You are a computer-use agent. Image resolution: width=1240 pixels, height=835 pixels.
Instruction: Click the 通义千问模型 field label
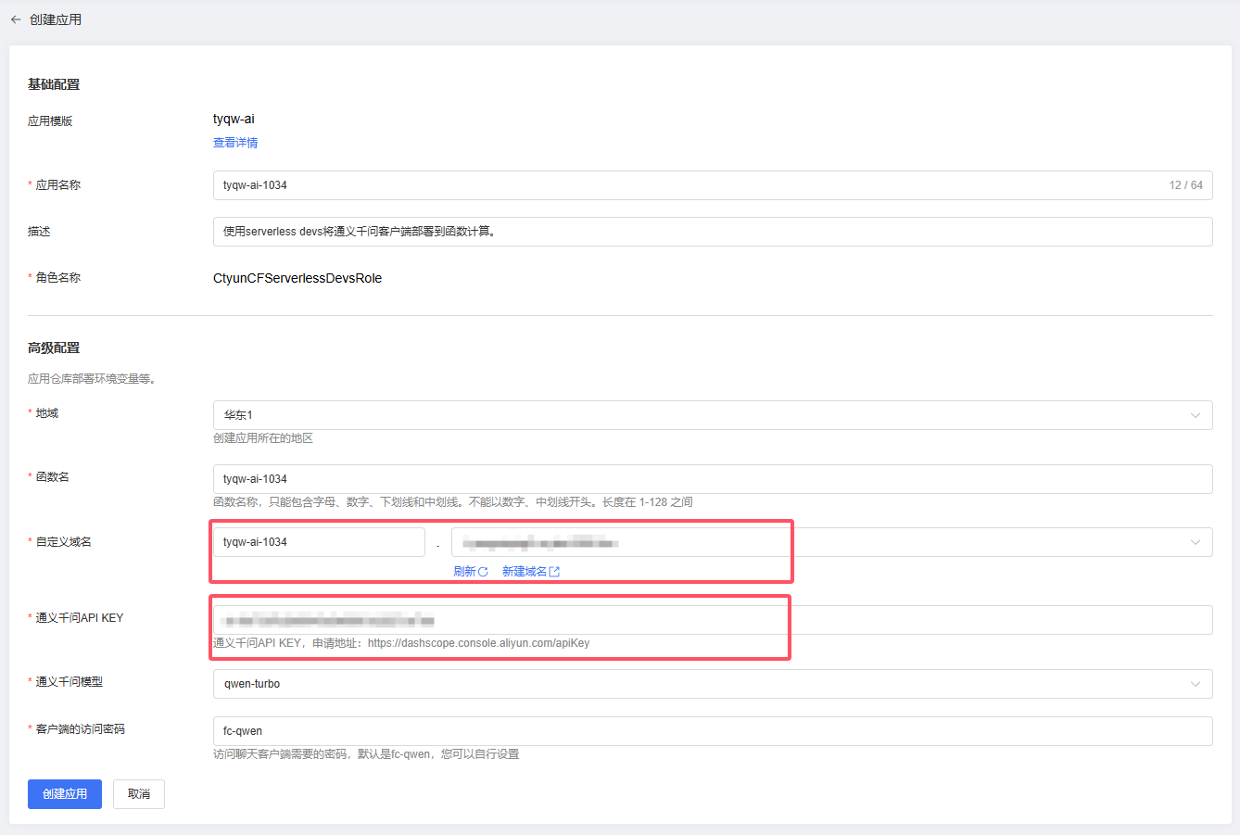[x=69, y=682]
